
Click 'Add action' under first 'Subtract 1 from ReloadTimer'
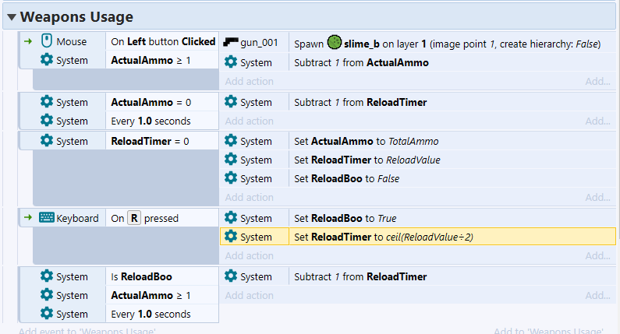pos(249,121)
